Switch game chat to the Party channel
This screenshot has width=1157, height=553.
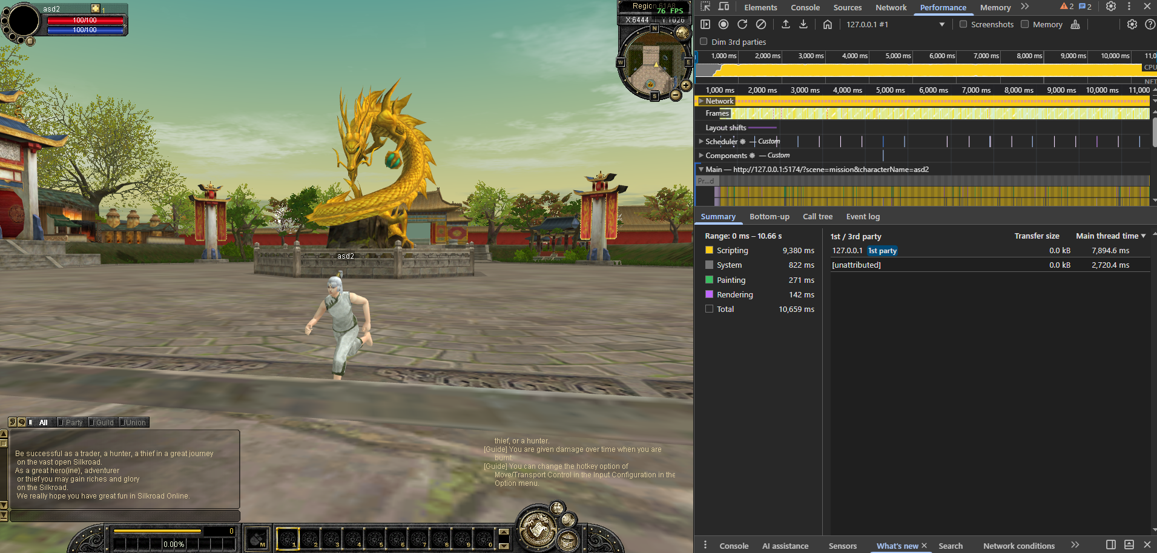click(72, 422)
